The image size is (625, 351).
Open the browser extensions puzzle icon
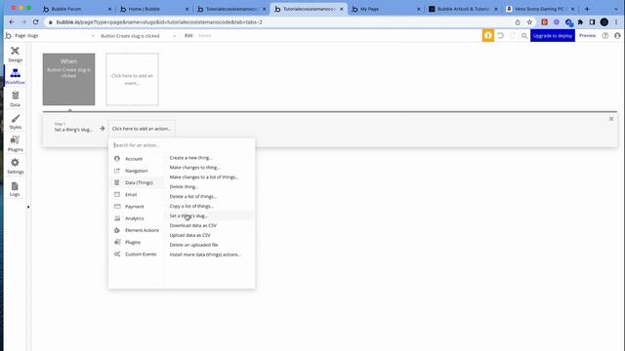pos(580,22)
